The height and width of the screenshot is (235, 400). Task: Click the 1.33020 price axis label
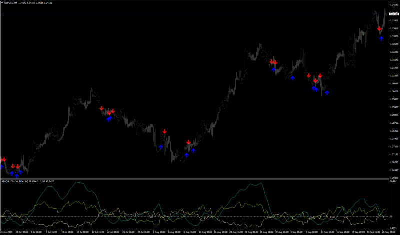(394, 36)
